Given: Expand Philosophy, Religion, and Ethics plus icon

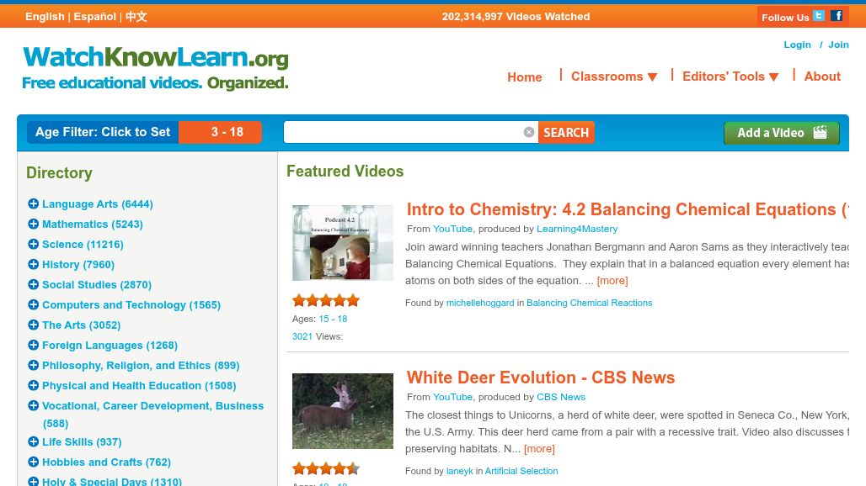Looking at the screenshot, I should pos(33,365).
